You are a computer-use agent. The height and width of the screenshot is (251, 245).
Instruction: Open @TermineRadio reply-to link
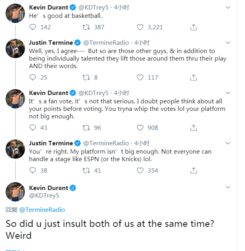click(42, 210)
